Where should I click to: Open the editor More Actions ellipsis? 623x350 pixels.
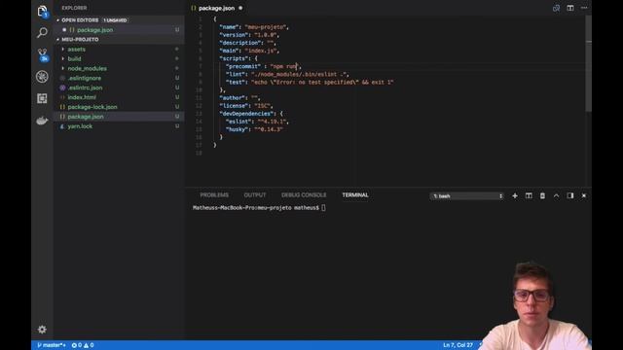584,8
